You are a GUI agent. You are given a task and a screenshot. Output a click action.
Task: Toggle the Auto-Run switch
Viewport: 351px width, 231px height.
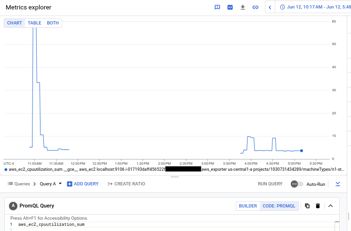pos(297,184)
